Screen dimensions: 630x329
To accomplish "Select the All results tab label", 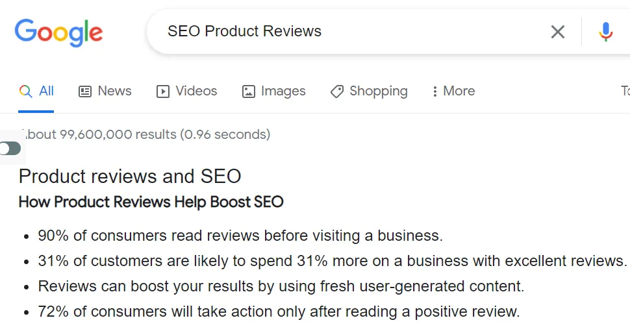I will 46,91.
